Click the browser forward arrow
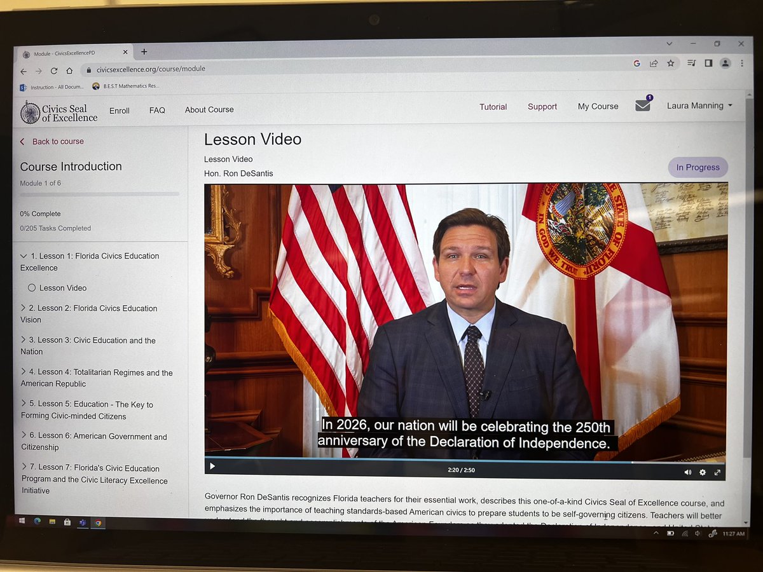Viewport: 763px width, 572px height. click(38, 71)
